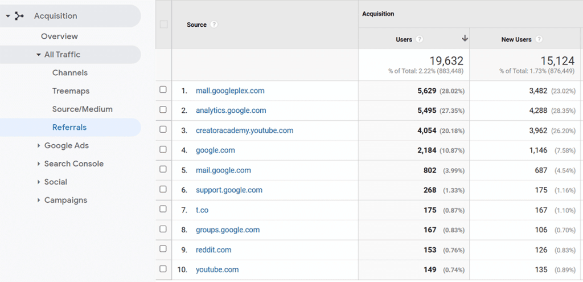Image resolution: width=583 pixels, height=282 pixels.
Task: Expand the Search Console arrow
Action: 39,164
